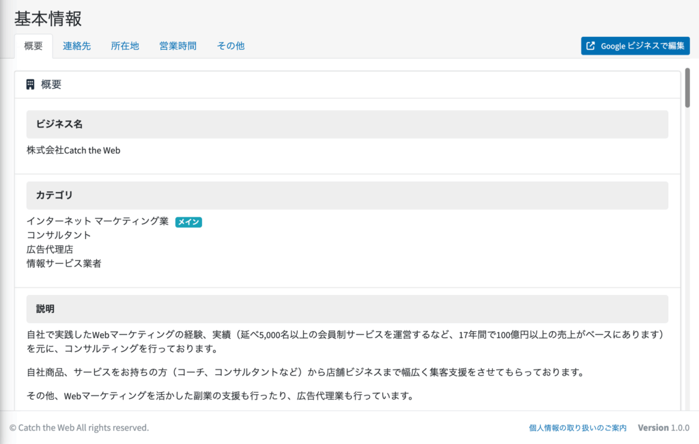Click the カテゴリ section header
The image size is (699, 444).
[347, 195]
